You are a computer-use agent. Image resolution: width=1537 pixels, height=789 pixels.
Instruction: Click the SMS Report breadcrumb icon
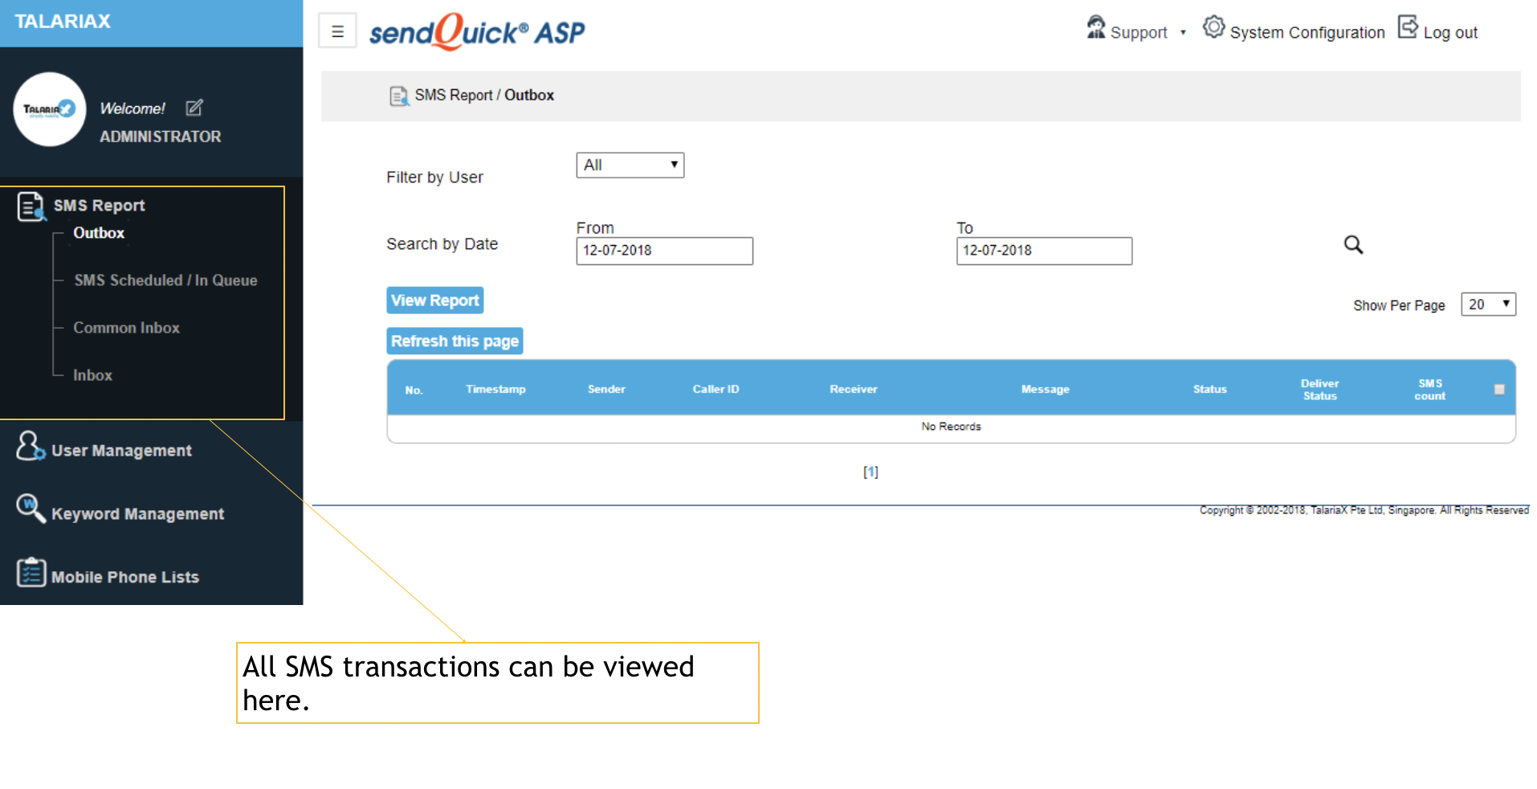(x=399, y=96)
